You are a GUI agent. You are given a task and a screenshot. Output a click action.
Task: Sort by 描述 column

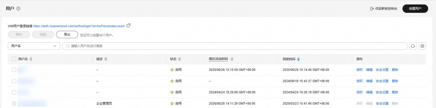[106, 59]
